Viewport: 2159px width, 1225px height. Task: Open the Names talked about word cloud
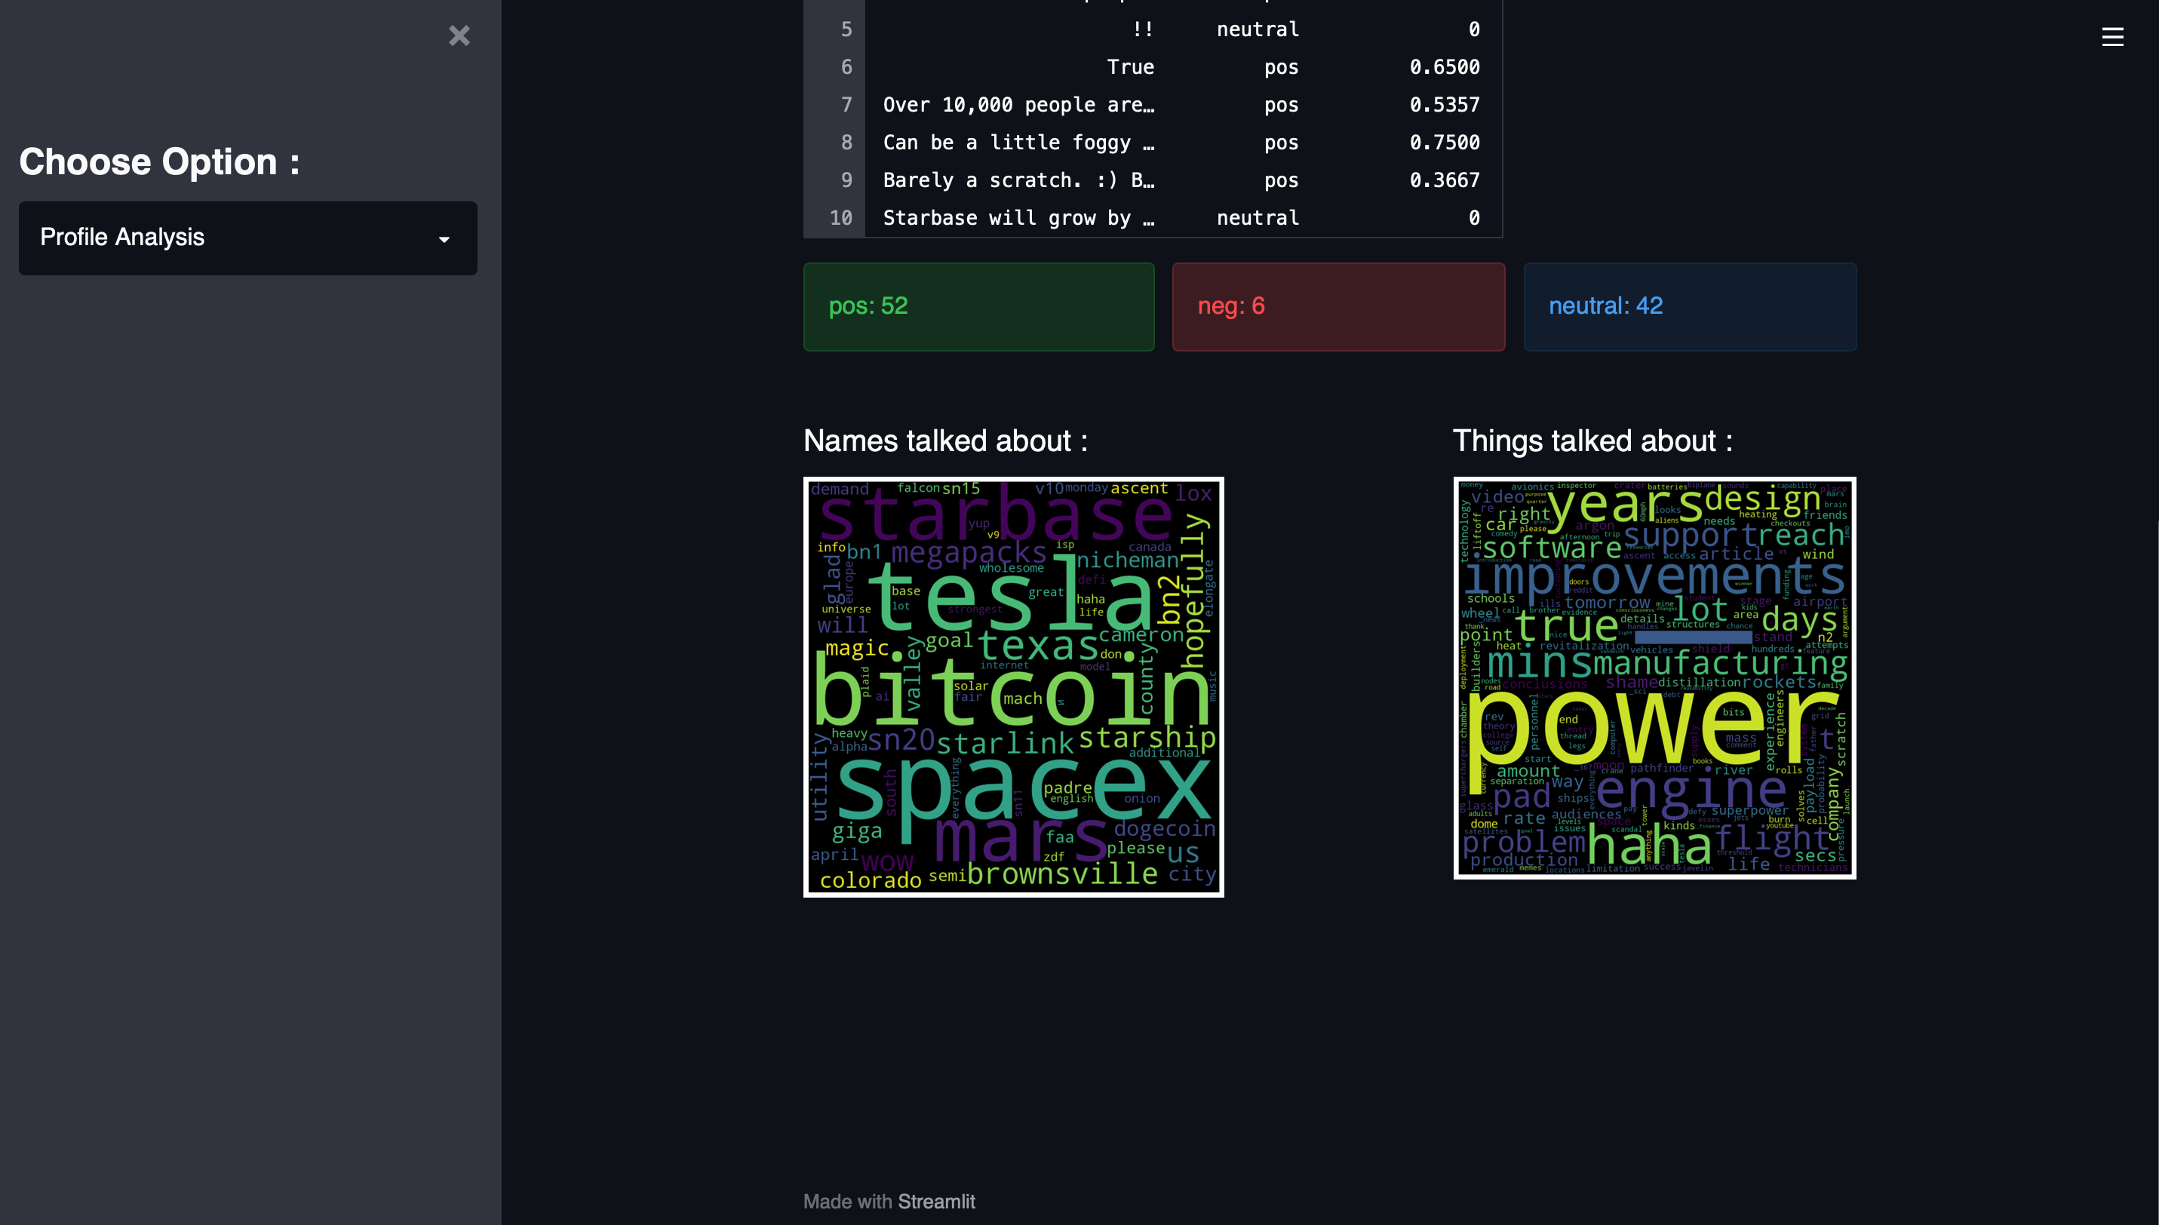(x=1013, y=686)
